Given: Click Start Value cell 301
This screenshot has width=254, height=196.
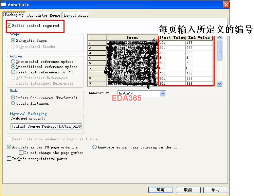Looking at the screenshot, I should [172, 53].
